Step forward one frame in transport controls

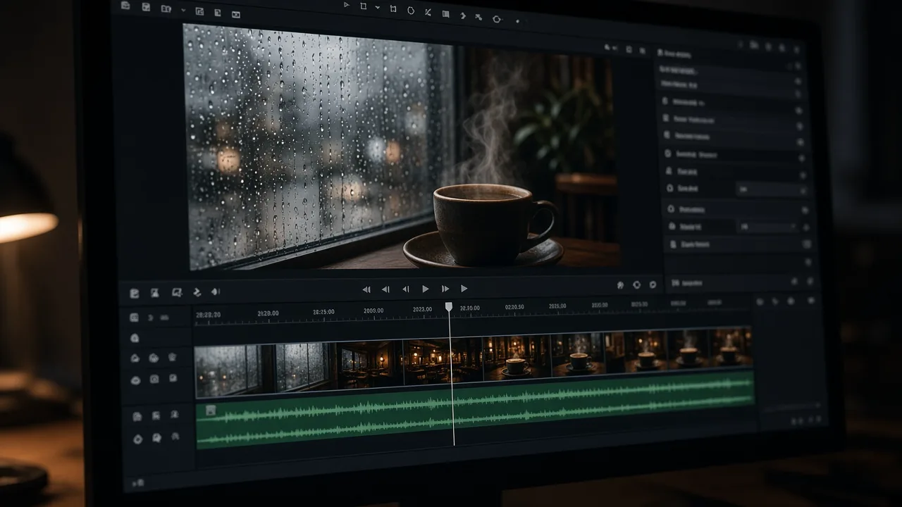[445, 289]
